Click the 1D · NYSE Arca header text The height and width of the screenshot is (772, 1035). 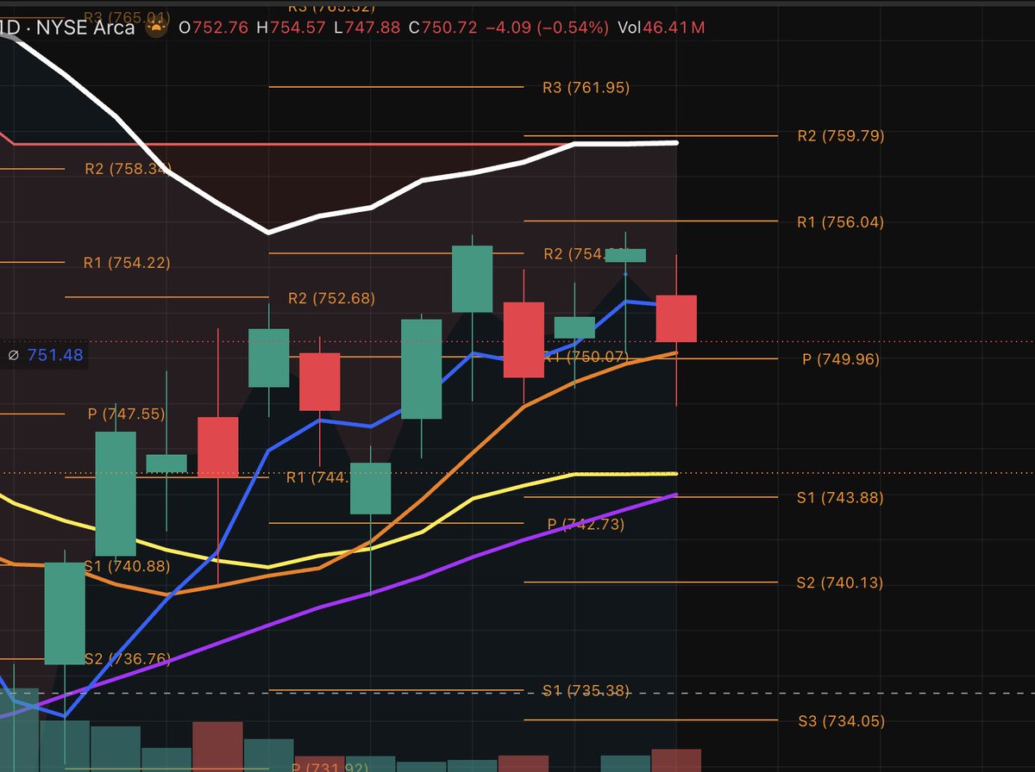coord(67,28)
